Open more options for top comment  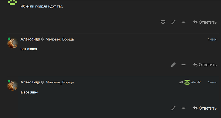184,22
